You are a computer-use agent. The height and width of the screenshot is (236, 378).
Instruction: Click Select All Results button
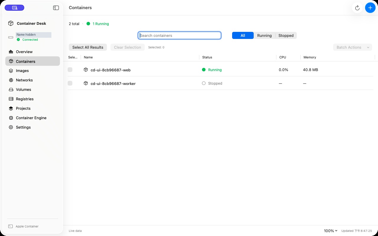click(88, 47)
